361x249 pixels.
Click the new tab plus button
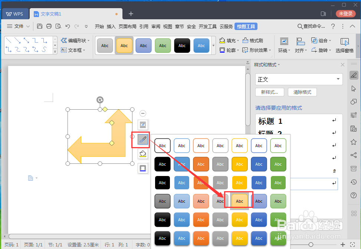tap(131, 14)
